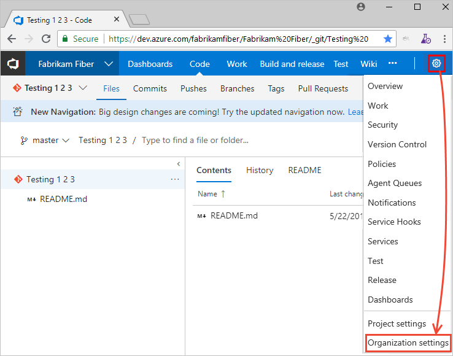Open the Dashboards hub
This screenshot has width=453, height=356.
[150, 64]
